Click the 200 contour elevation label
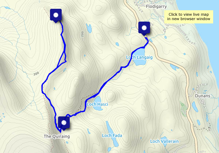 82,34
